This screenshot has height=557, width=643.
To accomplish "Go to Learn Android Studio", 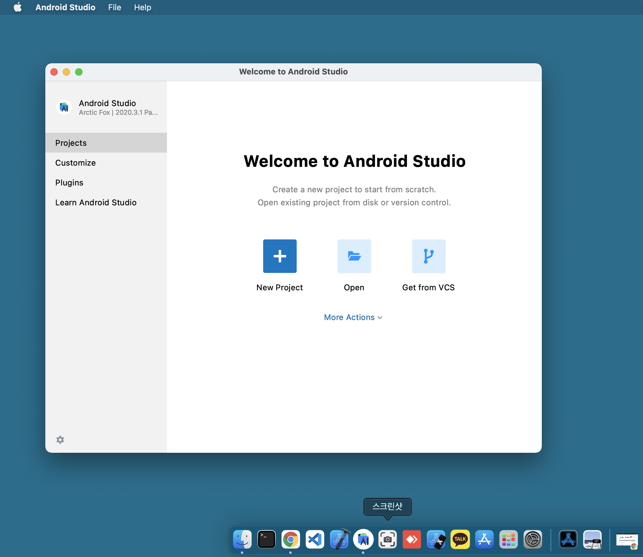I will click(x=96, y=202).
